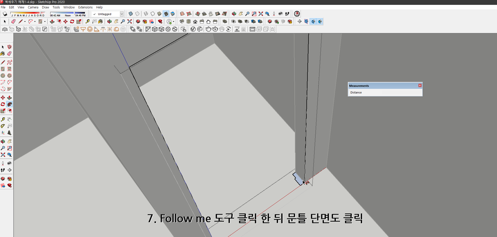Switch to Top view

coord(189,21)
